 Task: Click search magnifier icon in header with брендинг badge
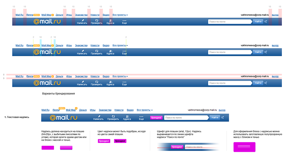point(223,118)
